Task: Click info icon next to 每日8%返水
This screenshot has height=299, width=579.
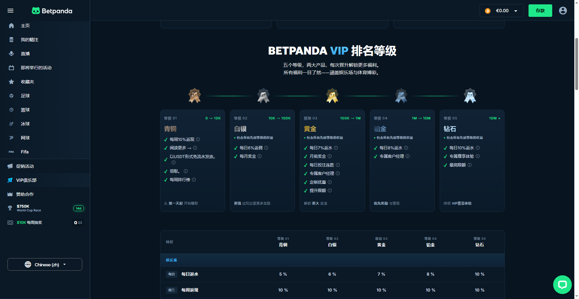Action: (x=406, y=148)
